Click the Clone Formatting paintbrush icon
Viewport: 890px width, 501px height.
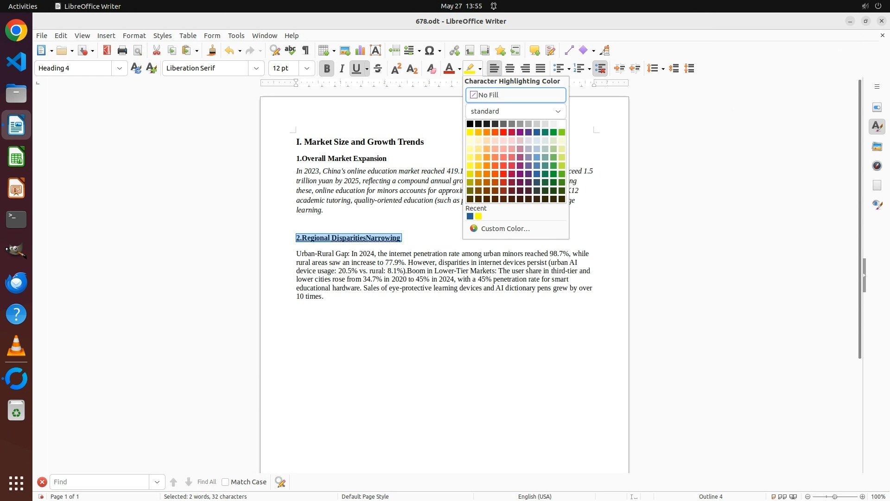pyautogui.click(x=212, y=51)
